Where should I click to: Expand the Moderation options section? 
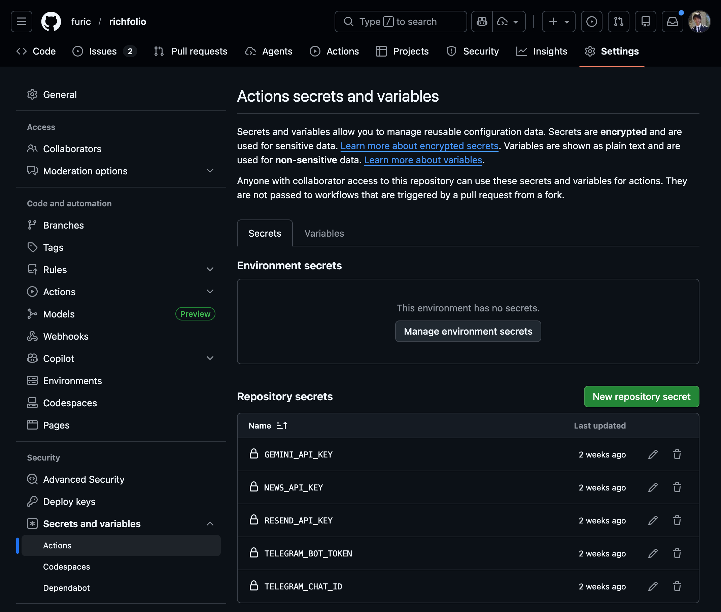210,171
